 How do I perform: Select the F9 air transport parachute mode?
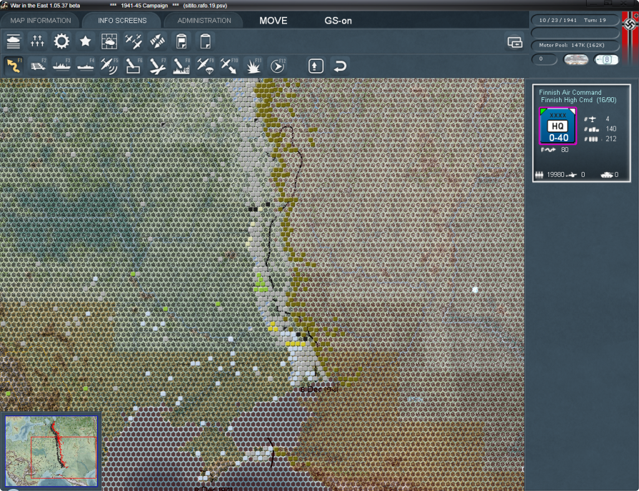pyautogui.click(x=205, y=66)
